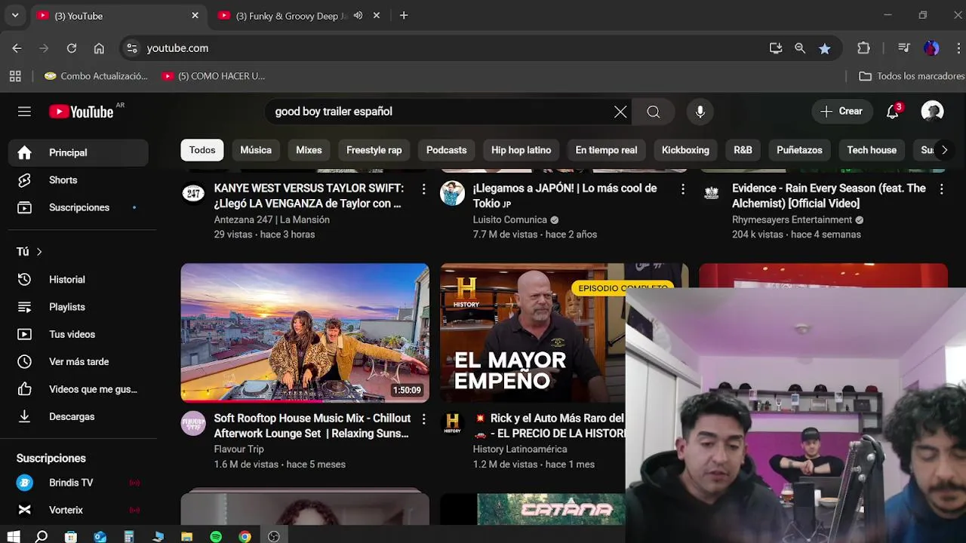Click the magnifier search button

tap(654, 112)
